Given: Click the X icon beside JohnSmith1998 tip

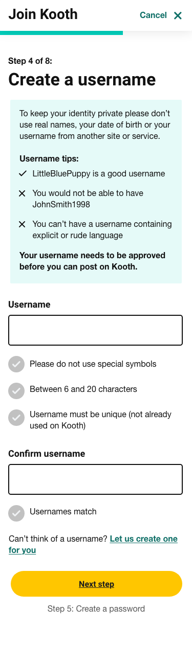Looking at the screenshot, I should 22,193.
